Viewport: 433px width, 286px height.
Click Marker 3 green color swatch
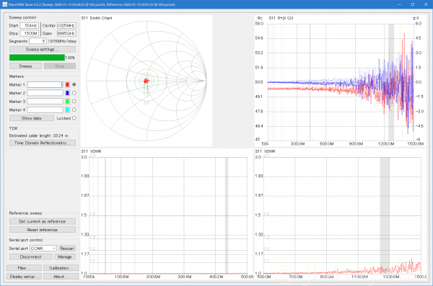pyautogui.click(x=67, y=102)
